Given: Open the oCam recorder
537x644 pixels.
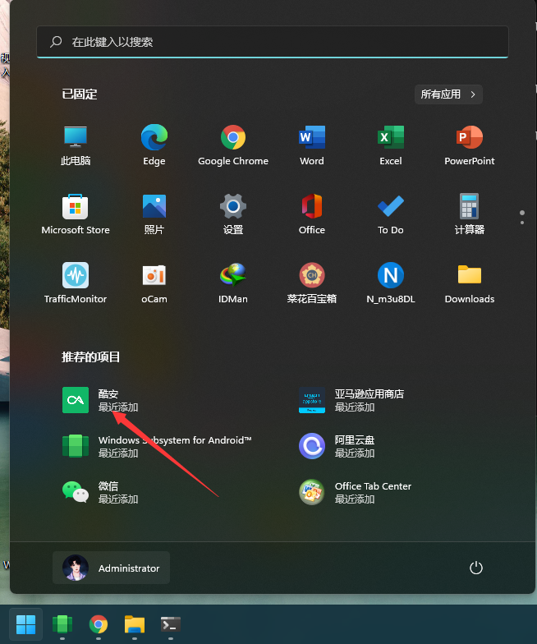Looking at the screenshot, I should 154,283.
